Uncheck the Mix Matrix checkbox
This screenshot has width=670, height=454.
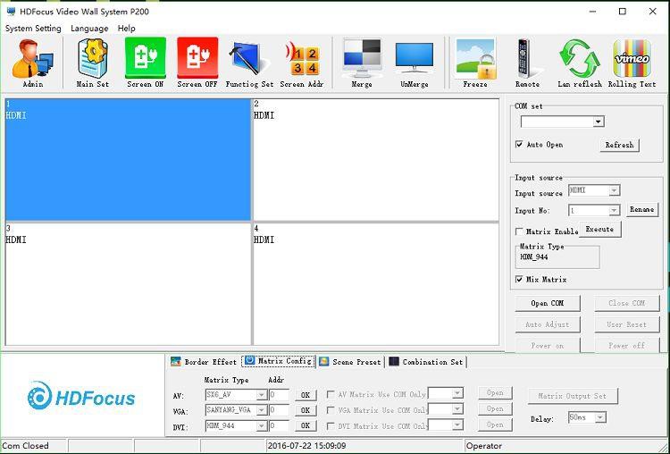[520, 280]
